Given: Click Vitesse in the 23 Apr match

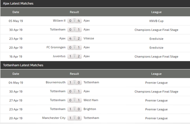Looking at the screenshot, I should [x=89, y=38].
